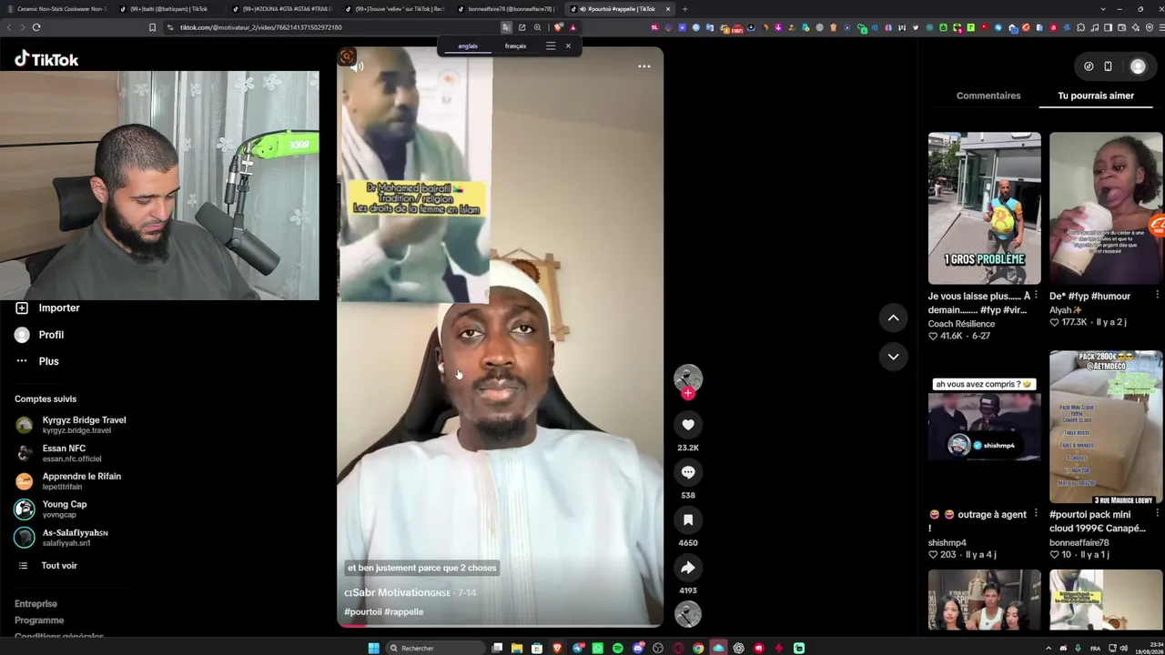Viewport: 1165px width, 655px height.
Task: Save the video with the bookmark icon
Action: [x=688, y=519]
